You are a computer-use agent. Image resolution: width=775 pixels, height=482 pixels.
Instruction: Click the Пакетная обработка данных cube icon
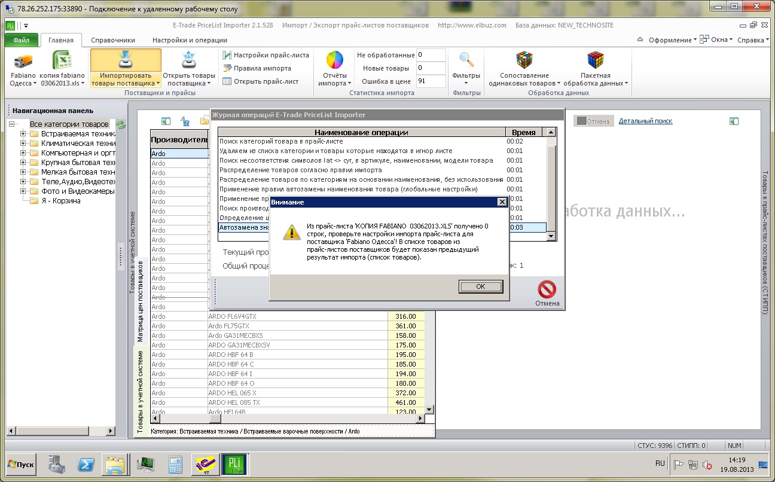coord(596,60)
